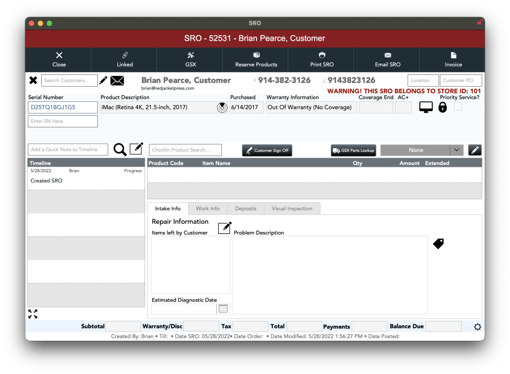
Task: Click the GSX Parts Lookup button
Action: (x=353, y=150)
